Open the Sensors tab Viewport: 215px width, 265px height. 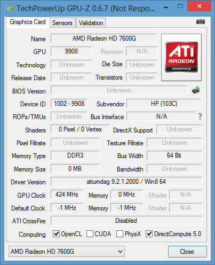click(62, 23)
